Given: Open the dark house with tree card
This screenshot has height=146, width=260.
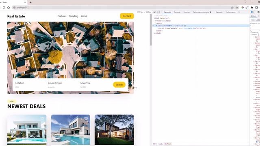Looking at the screenshot, I should [114, 130].
